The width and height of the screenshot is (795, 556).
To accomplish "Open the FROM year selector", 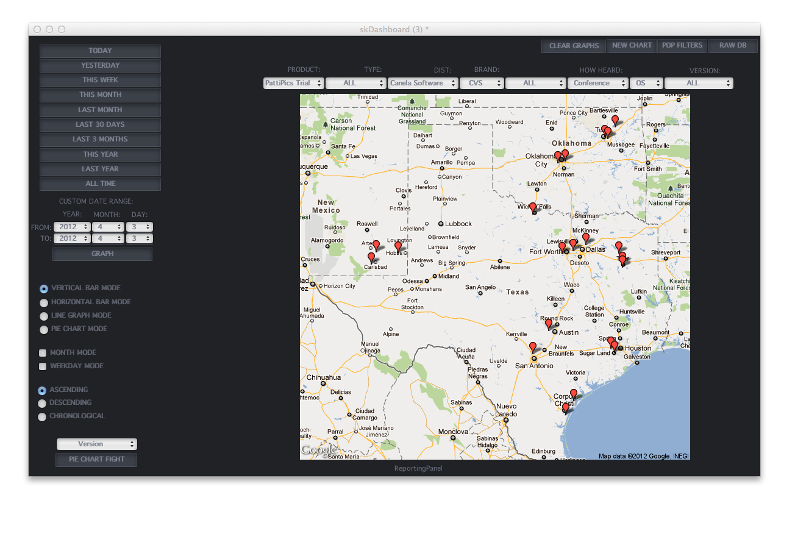I will (x=72, y=227).
